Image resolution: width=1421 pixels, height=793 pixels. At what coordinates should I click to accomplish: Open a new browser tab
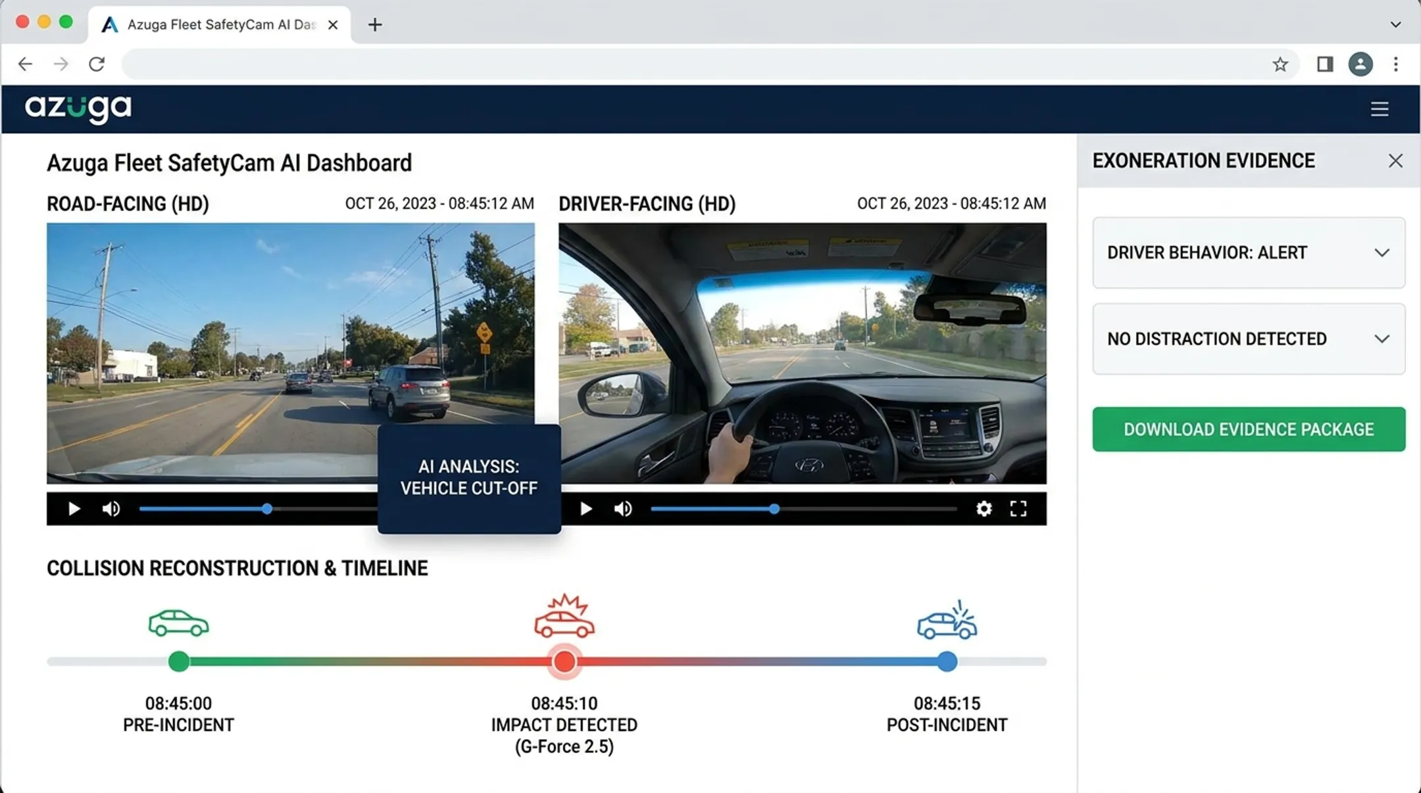[x=375, y=25]
